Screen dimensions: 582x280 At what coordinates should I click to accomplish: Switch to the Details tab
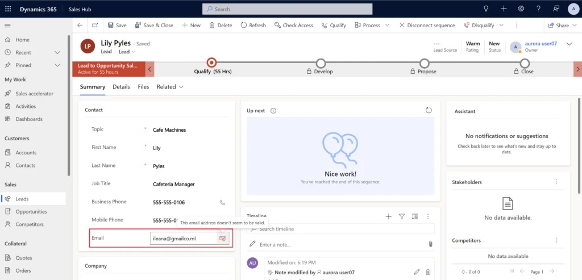pos(121,87)
